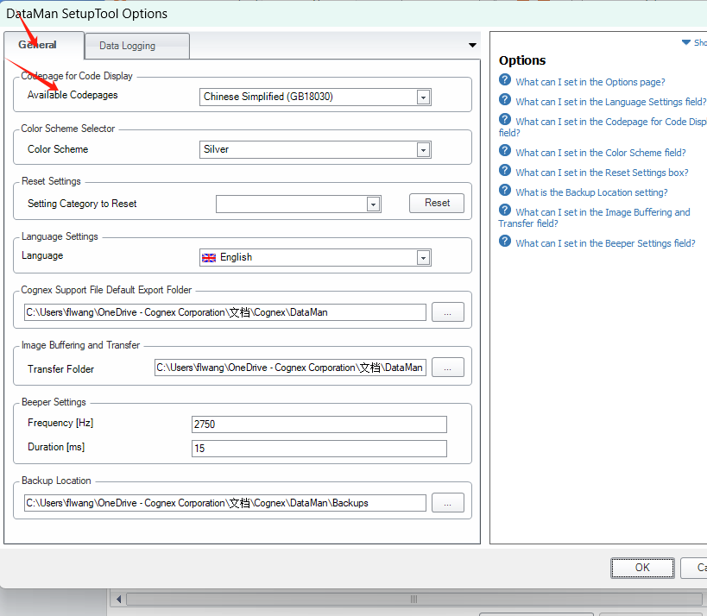Screen dimensions: 707x616
Task: Click help icon beside 'Reset Settings box' question
Action: click(x=505, y=170)
